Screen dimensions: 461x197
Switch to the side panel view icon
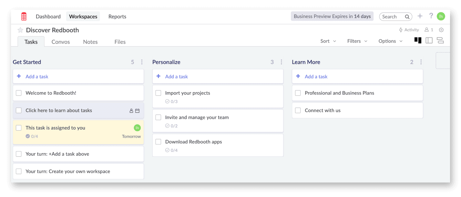pyautogui.click(x=429, y=40)
